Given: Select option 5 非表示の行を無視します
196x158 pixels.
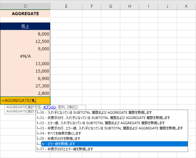Looking at the screenshot, I should [x=61, y=138].
